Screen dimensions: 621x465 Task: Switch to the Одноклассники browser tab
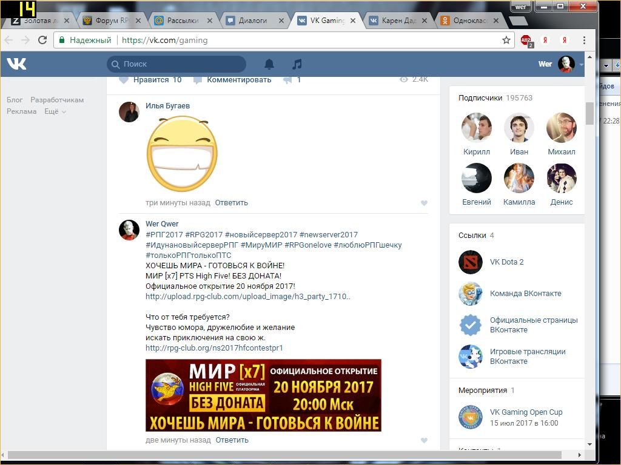[x=470, y=21]
